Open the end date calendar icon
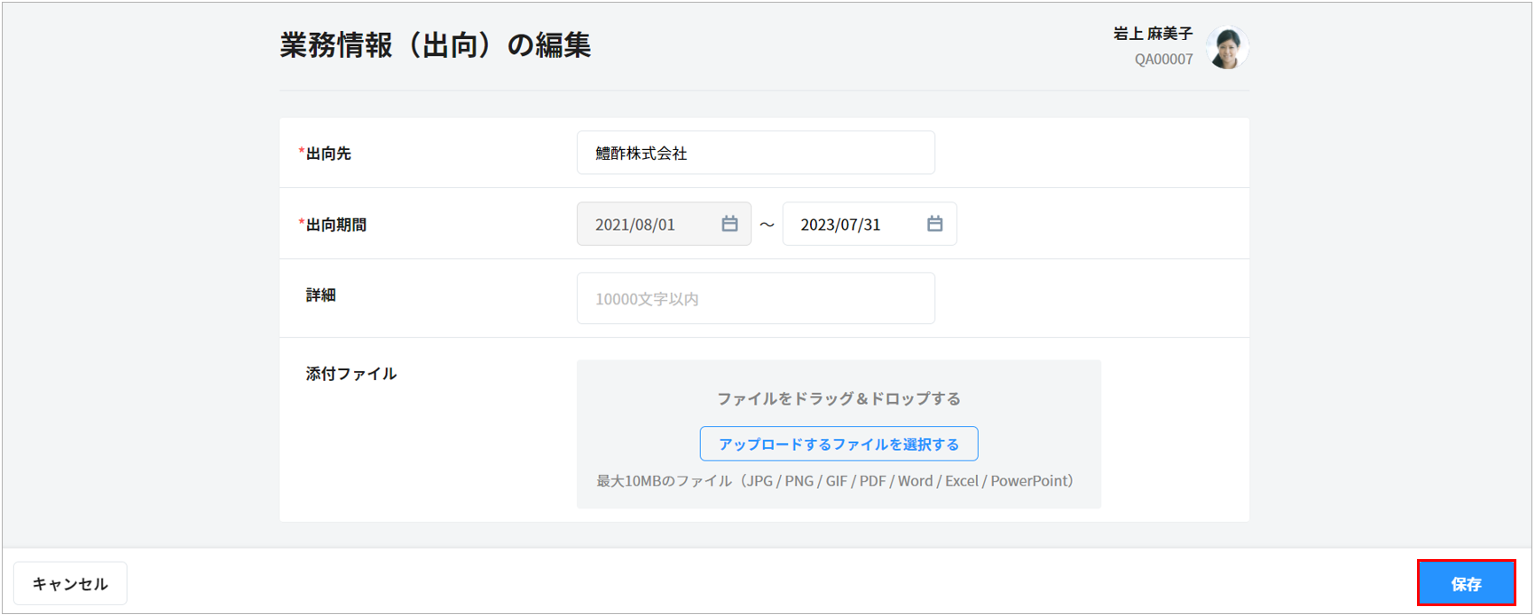Viewport: 1535px width, 615px height. (x=934, y=224)
